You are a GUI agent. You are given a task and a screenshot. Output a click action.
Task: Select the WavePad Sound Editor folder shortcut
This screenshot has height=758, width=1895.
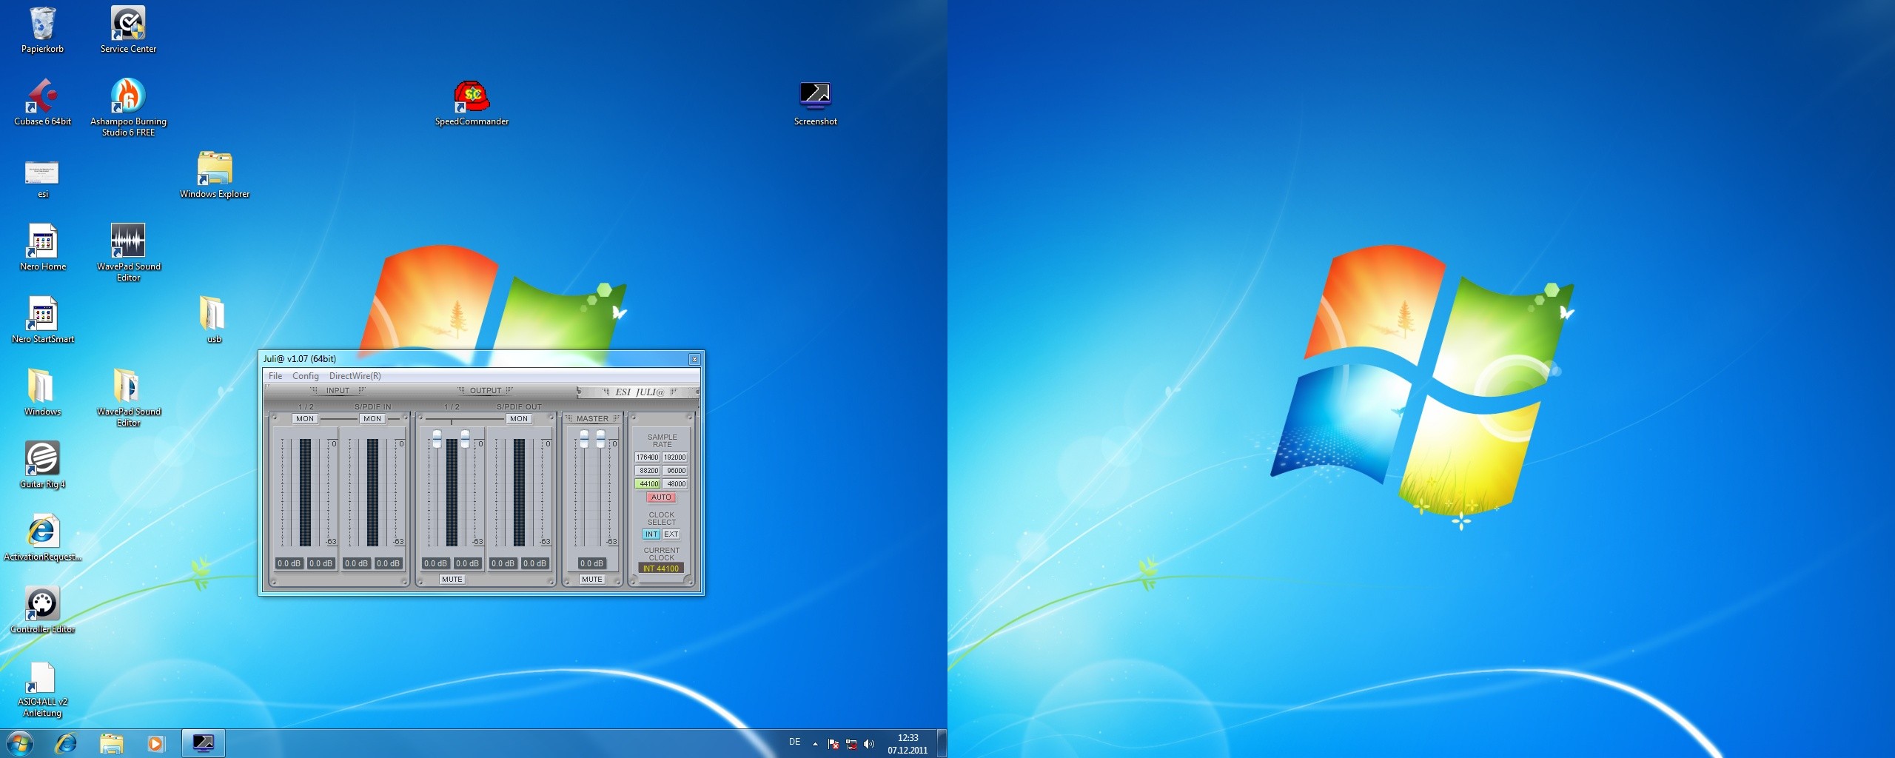click(128, 398)
